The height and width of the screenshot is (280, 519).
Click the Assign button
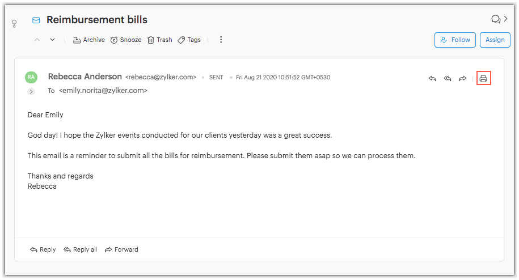pos(495,40)
